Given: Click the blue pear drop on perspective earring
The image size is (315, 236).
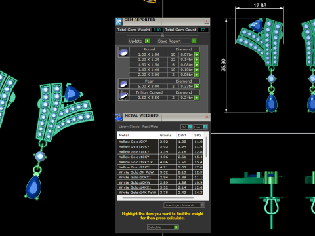Looking at the screenshot, I should [x=33, y=187].
